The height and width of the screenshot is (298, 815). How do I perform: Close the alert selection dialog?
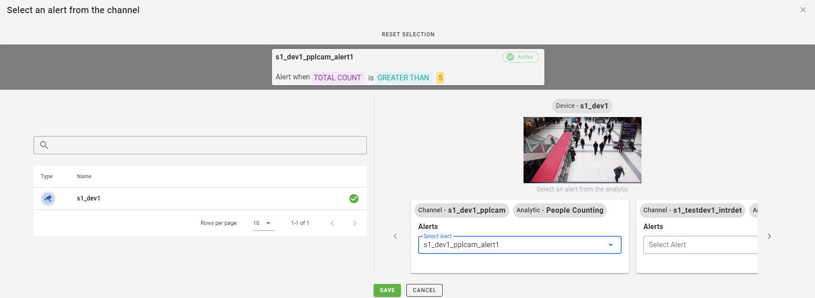point(803,10)
